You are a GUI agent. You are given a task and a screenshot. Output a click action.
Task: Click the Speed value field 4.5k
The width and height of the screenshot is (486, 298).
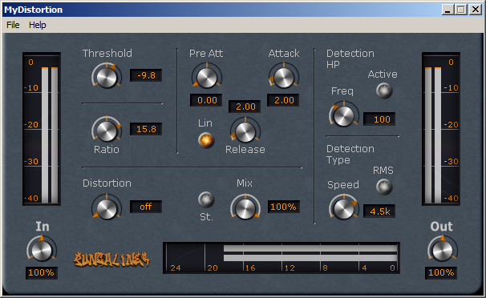click(x=379, y=211)
